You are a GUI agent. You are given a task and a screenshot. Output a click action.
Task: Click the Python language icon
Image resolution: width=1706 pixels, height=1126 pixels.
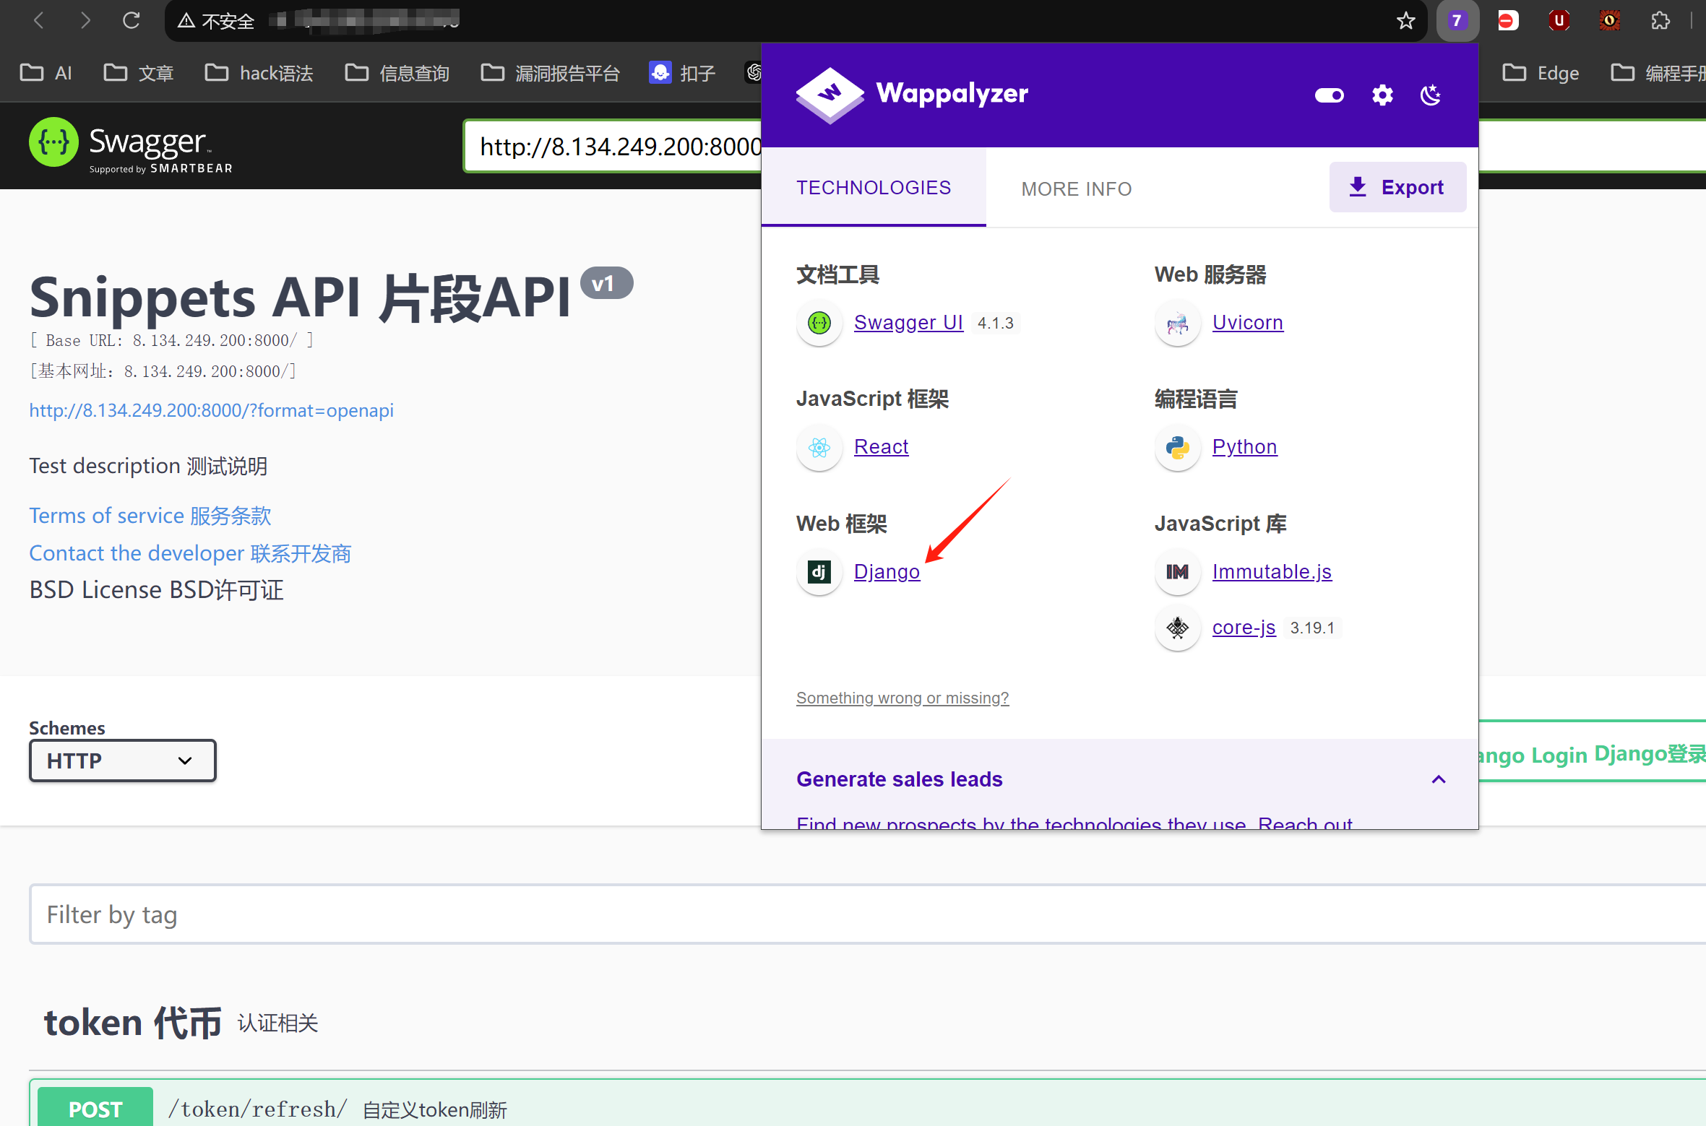[x=1177, y=447]
